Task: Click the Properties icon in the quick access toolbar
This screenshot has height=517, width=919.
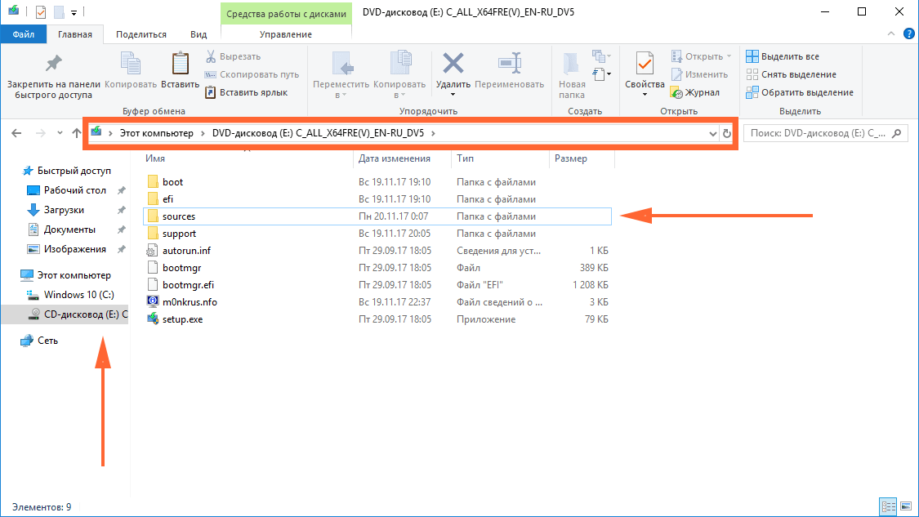Action: coord(41,11)
